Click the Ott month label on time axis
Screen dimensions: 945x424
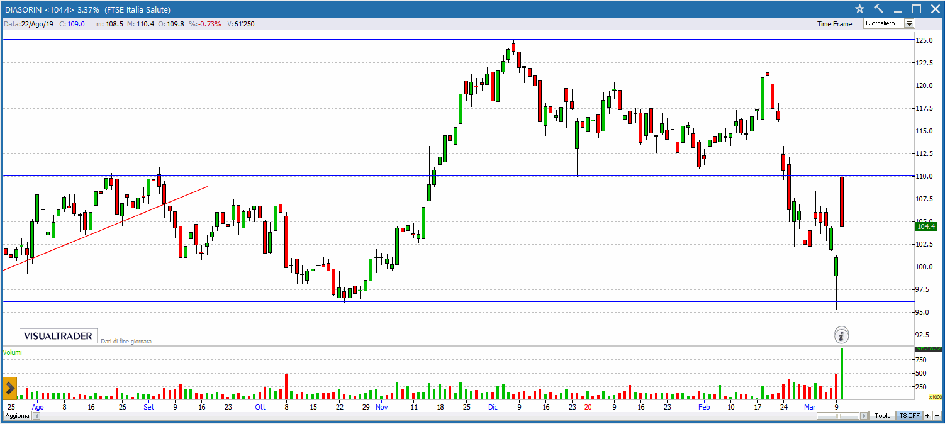tap(260, 407)
